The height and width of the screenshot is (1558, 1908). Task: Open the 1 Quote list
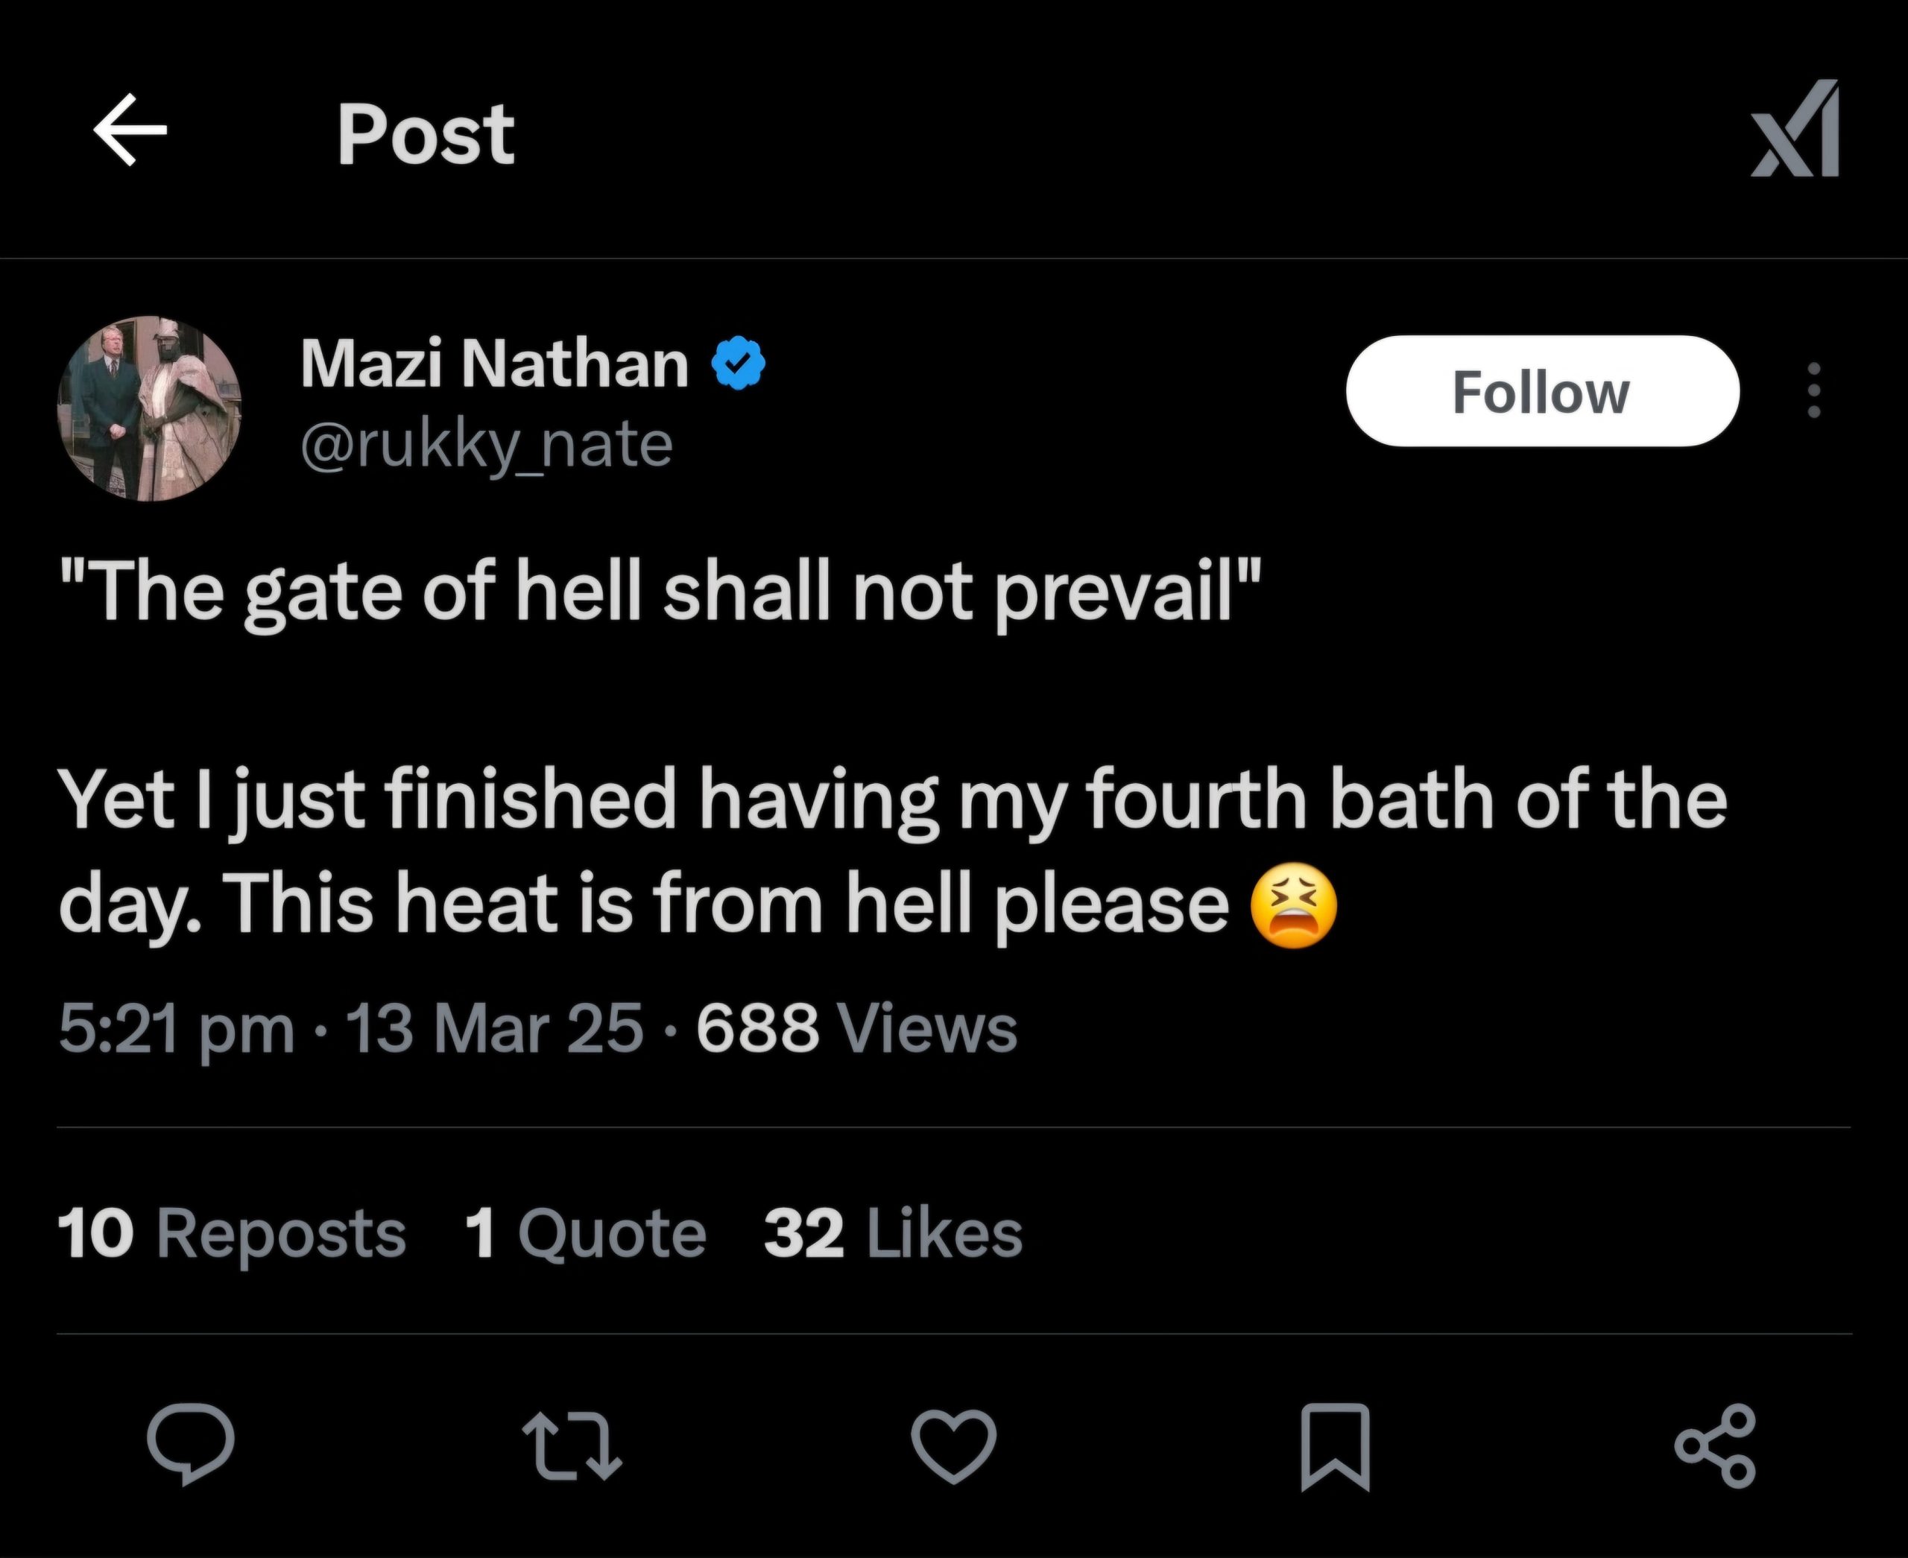click(x=585, y=1233)
